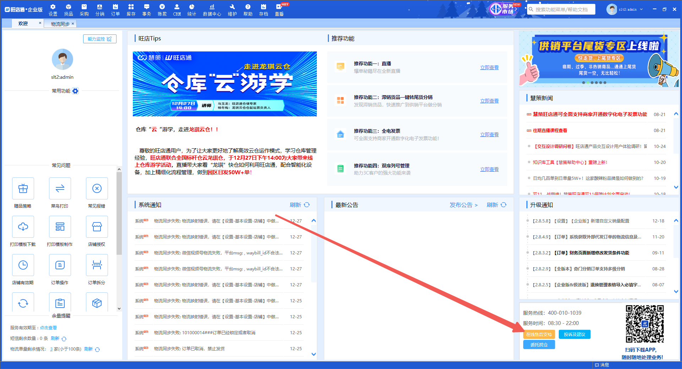Open the 供销平台尾货专区 promotional banner
This screenshot has width=682, height=369.
(x=599, y=60)
